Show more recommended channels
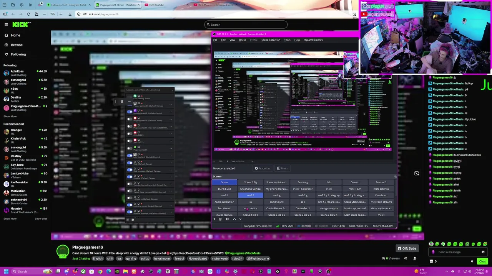Viewport: 492px width, 276px height. click(10, 219)
